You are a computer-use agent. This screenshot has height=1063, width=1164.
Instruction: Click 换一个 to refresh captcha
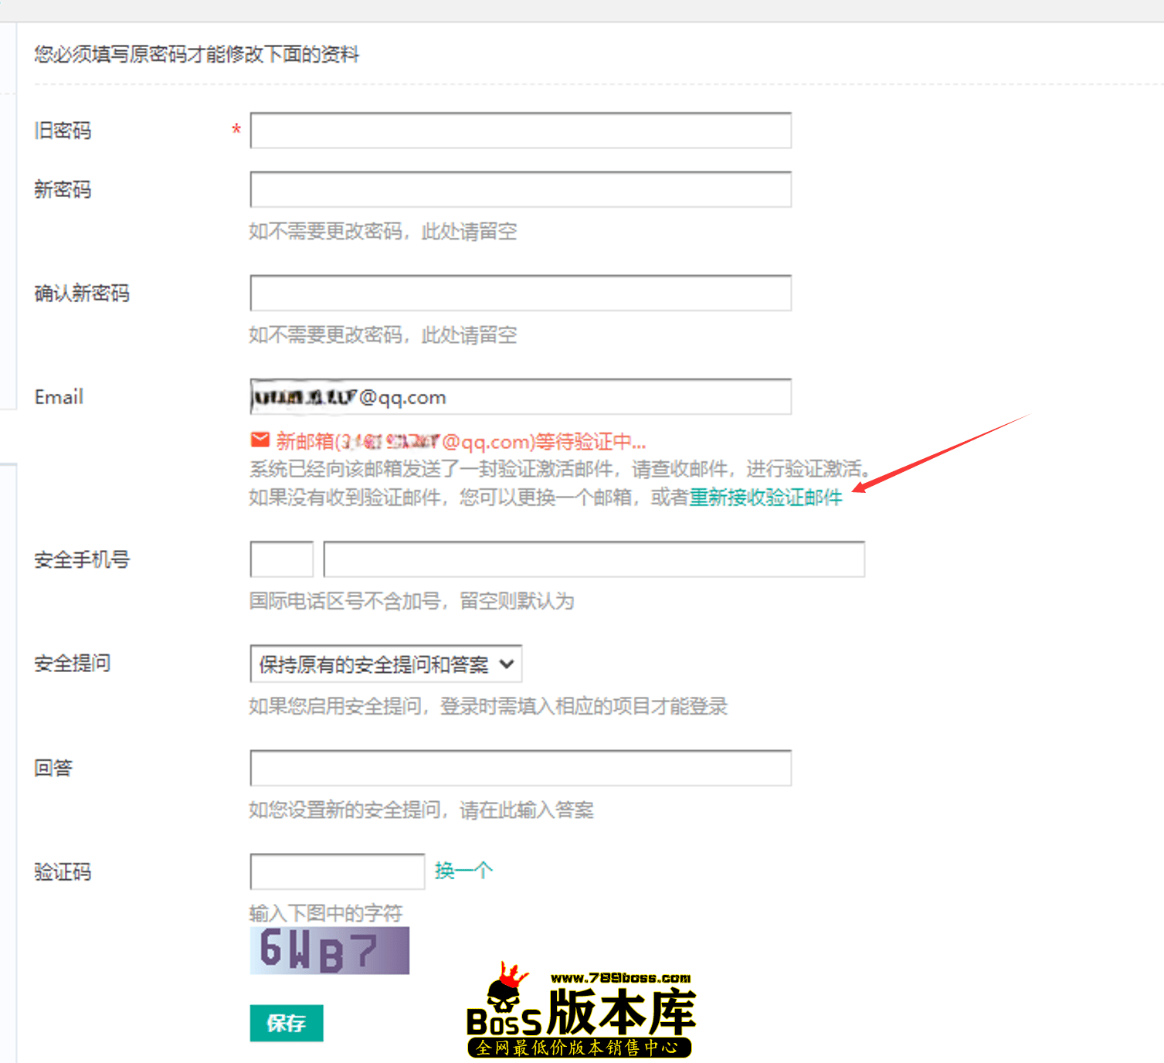tap(463, 871)
